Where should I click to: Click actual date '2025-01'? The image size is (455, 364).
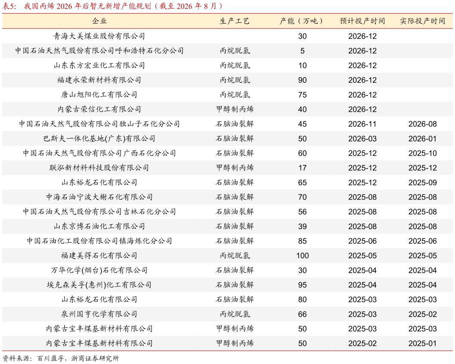pos(423,343)
